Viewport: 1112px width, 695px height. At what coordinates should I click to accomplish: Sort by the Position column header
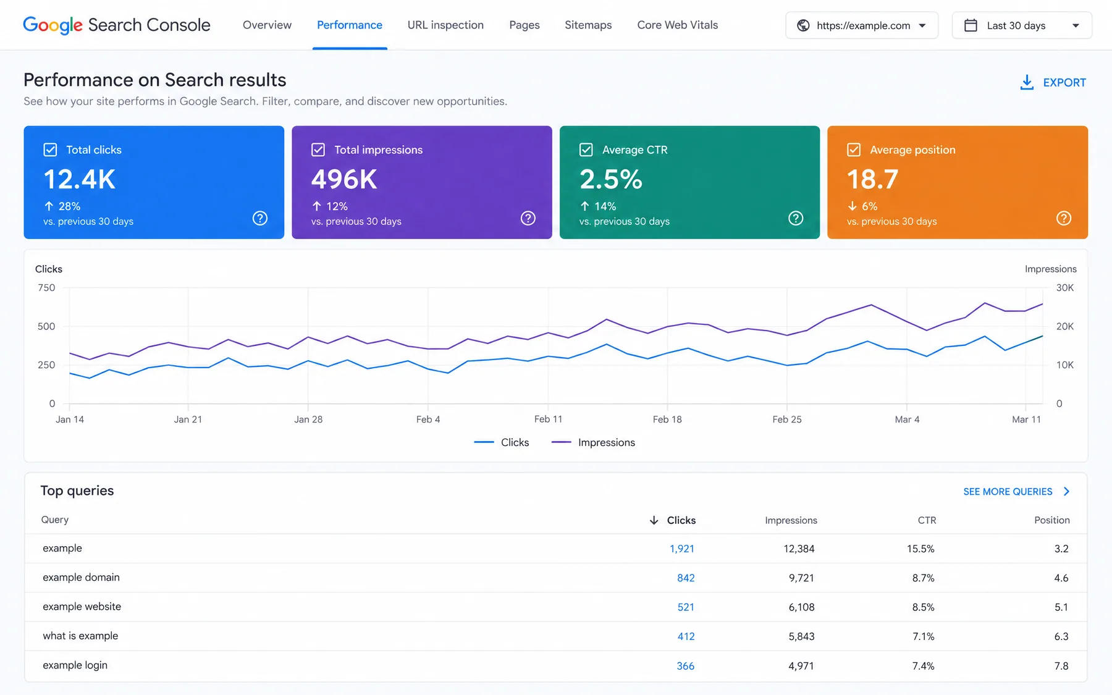(1052, 520)
